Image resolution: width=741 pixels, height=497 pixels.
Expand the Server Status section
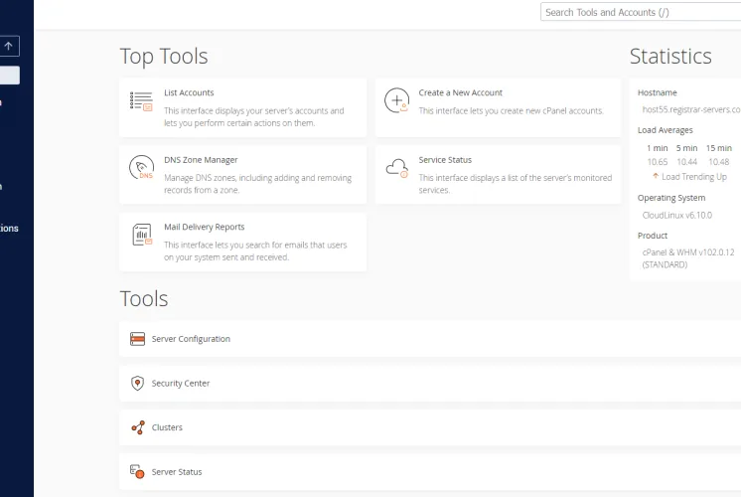tap(430, 472)
